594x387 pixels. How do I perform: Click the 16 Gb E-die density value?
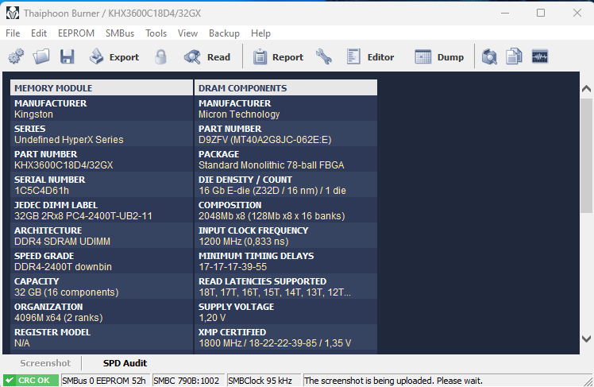pyautogui.click(x=272, y=190)
